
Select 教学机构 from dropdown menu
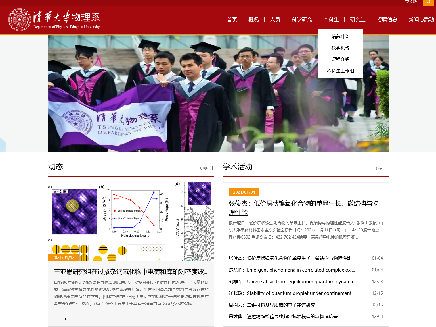click(340, 48)
